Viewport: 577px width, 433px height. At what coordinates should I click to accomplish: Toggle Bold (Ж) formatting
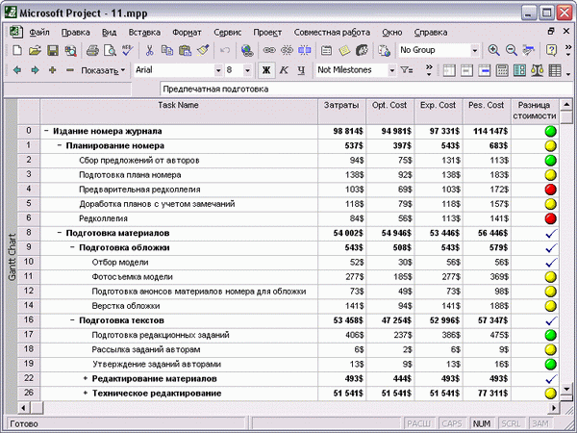[x=266, y=70]
